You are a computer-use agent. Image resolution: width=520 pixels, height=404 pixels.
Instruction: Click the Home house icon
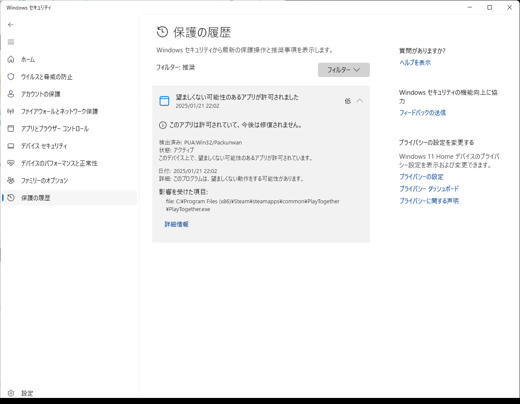tap(11, 59)
